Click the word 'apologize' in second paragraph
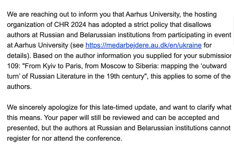The image size is (234, 155). click(63, 107)
